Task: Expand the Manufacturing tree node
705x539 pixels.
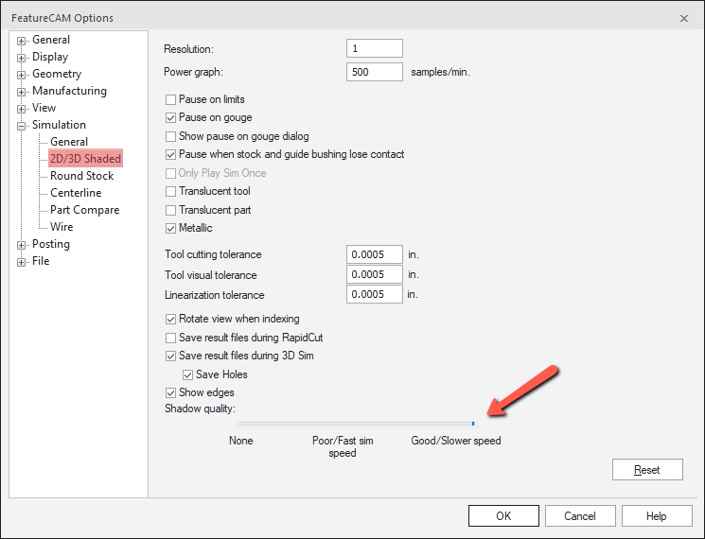Action: 21,92
